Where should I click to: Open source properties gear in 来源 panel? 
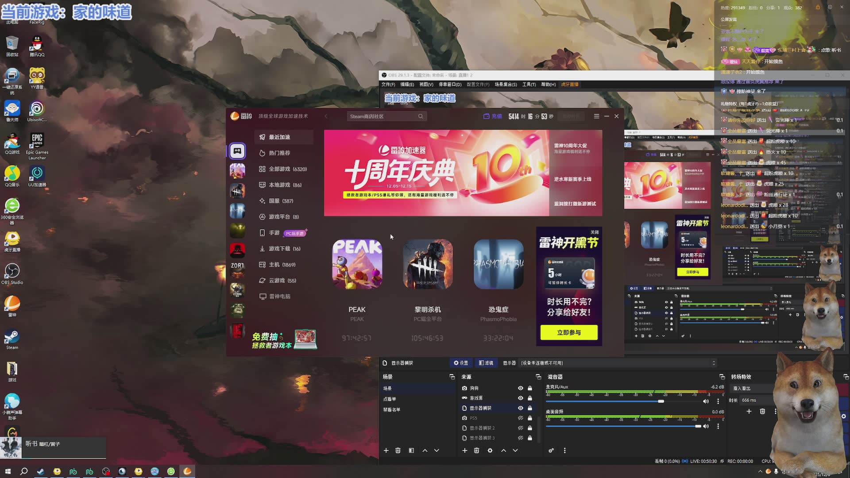[490, 451]
